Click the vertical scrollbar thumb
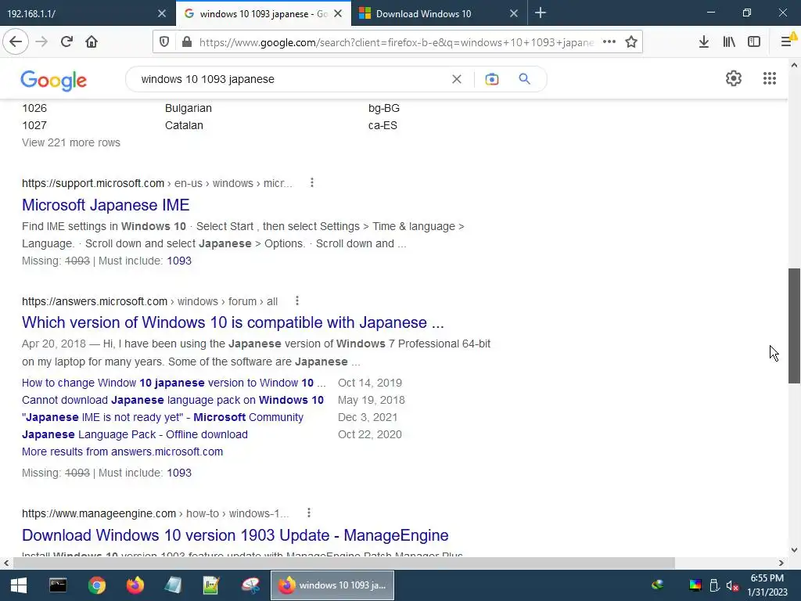 point(794,326)
